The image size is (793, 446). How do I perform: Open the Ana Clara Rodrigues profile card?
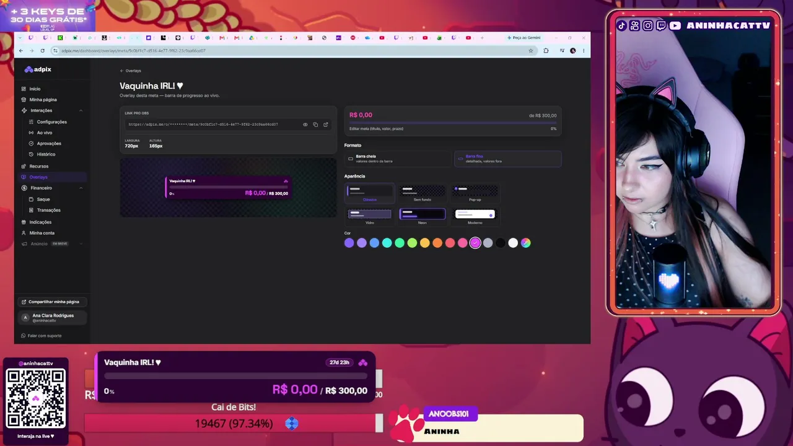pos(51,318)
